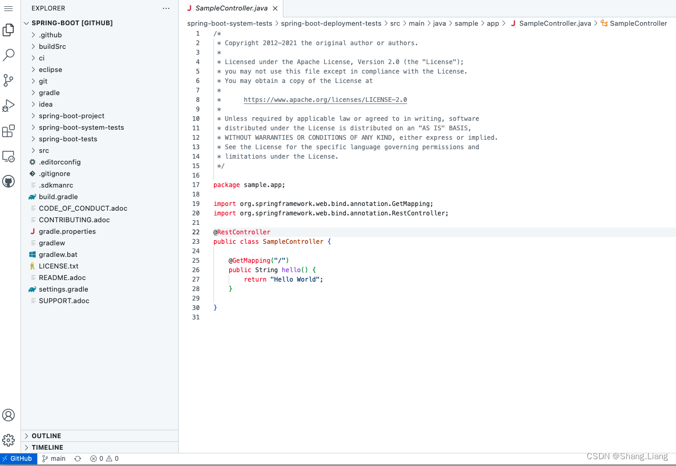Open the Extensions icon
The height and width of the screenshot is (466, 676).
pyautogui.click(x=8, y=131)
